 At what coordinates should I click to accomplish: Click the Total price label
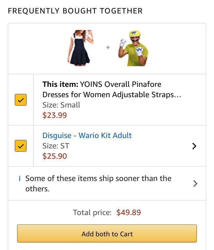coord(92,212)
